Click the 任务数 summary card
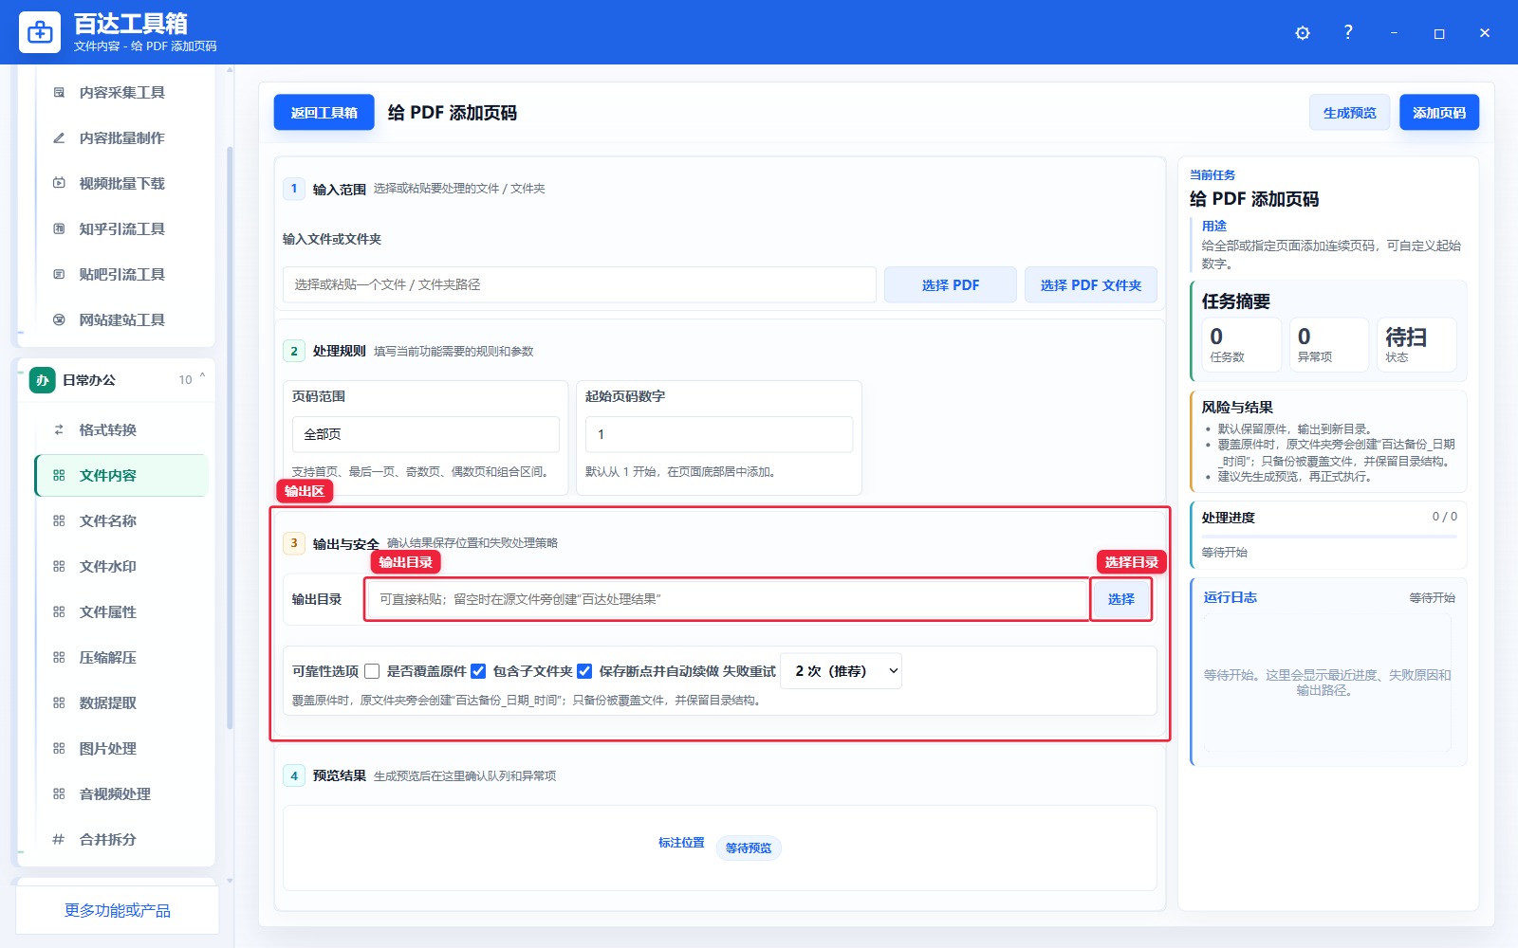 point(1242,344)
